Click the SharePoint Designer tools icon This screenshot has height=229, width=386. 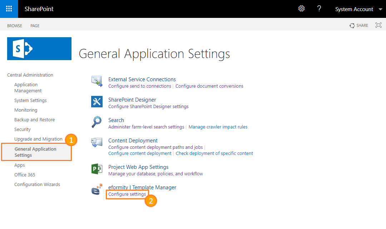pyautogui.click(x=97, y=102)
